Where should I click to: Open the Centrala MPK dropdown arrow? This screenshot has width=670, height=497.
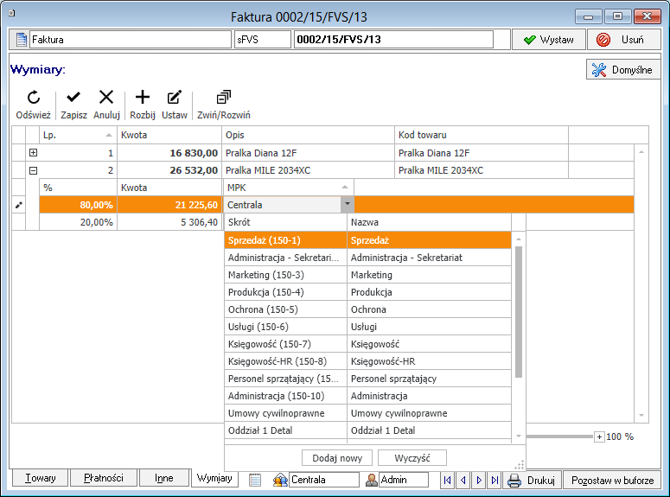point(348,204)
